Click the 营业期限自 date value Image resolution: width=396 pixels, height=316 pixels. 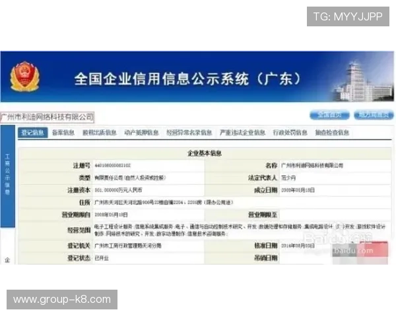111,215
